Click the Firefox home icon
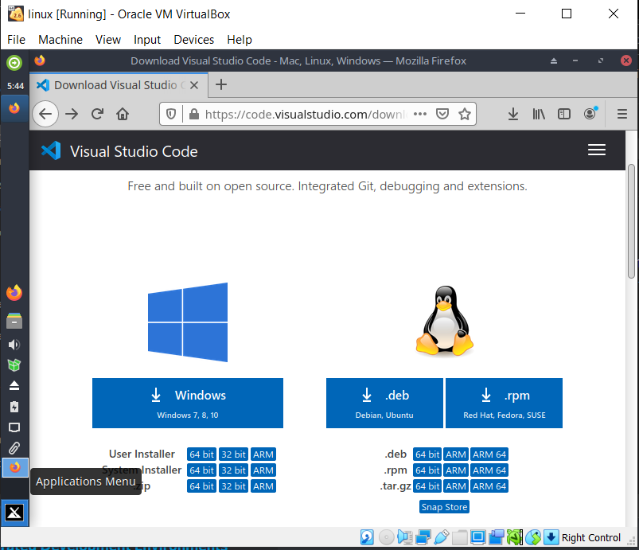639x550 pixels. (123, 114)
